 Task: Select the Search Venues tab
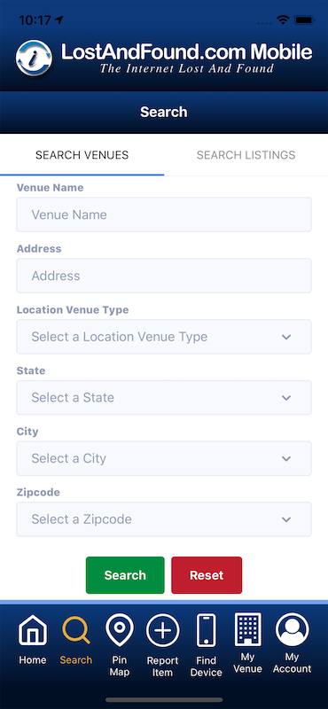coord(82,155)
